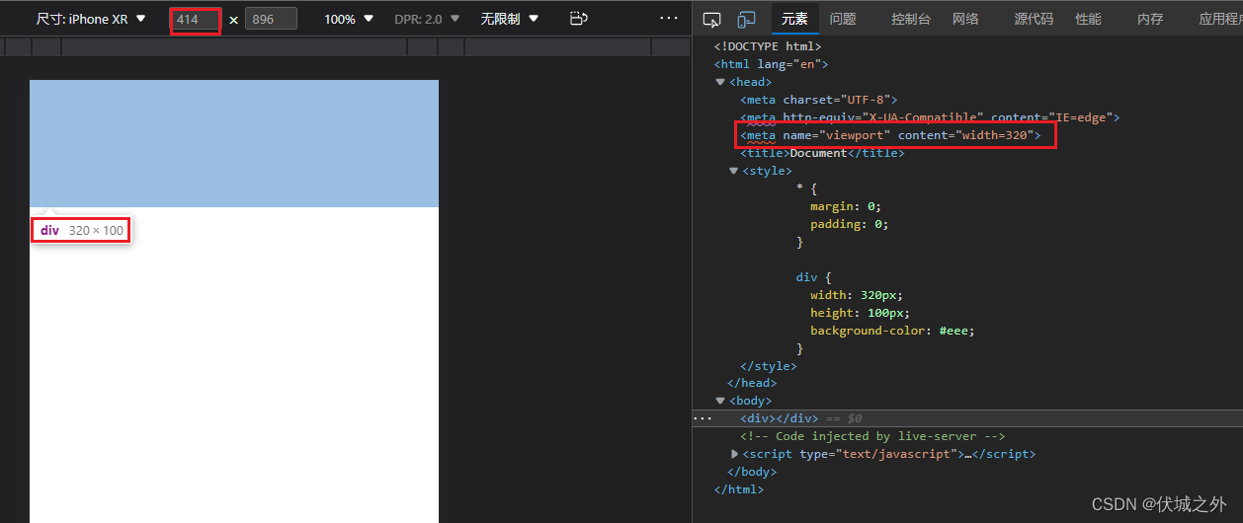Select the selected div element row
Image resolution: width=1243 pixels, height=523 pixels.
pos(967,418)
